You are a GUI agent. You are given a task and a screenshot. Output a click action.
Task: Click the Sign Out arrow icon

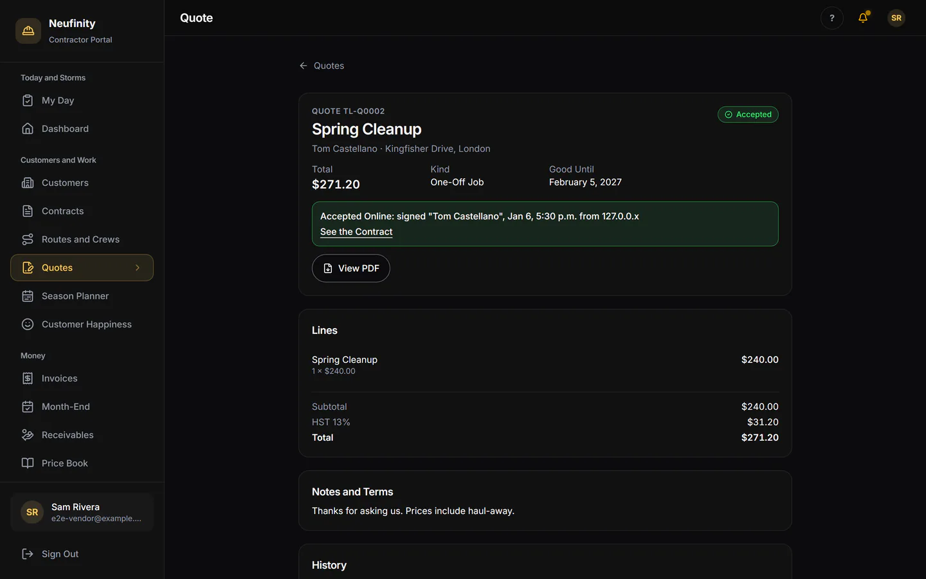coord(28,554)
